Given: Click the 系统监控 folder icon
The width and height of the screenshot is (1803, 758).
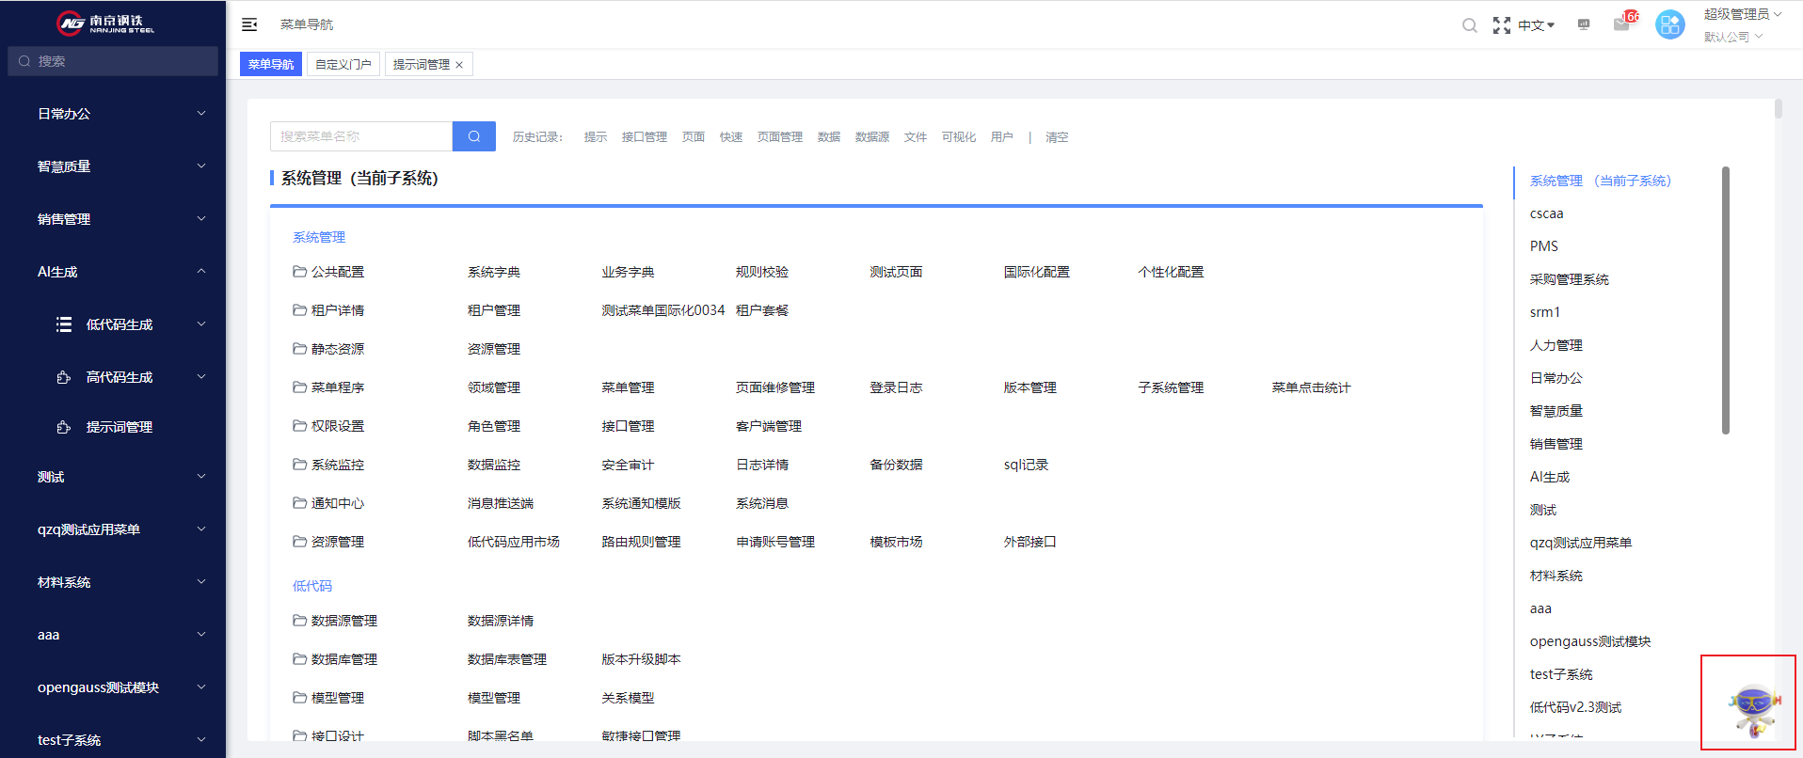Looking at the screenshot, I should pos(299,465).
